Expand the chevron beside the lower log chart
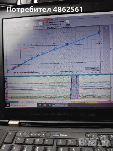Screen dimensions: 113x151 pyautogui.click(x=111, y=88)
